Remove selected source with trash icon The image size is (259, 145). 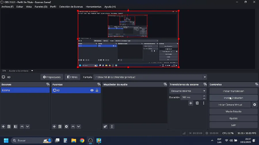[60, 126]
